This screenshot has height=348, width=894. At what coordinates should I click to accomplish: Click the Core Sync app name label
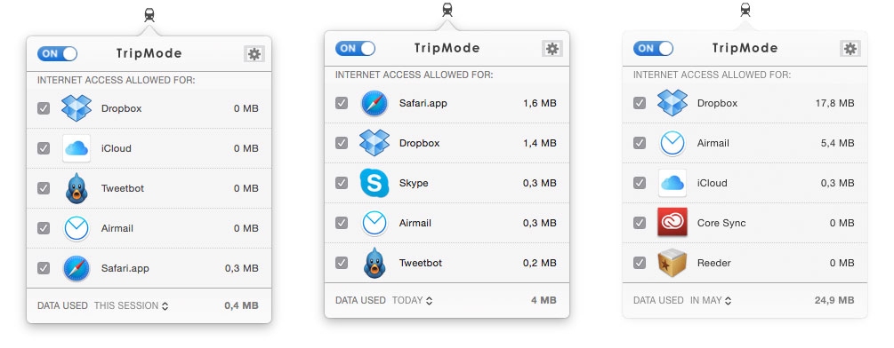pos(721,223)
